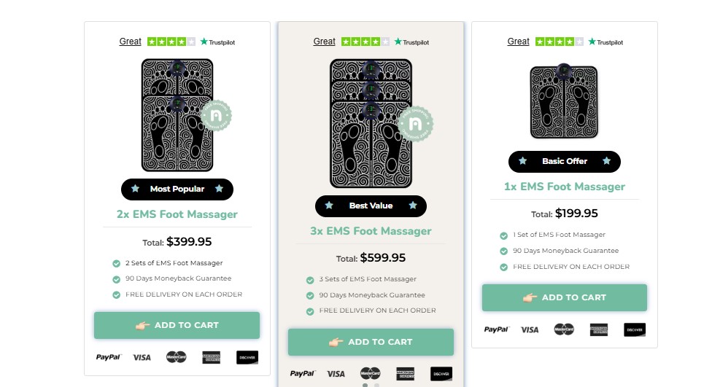Click the Most Popular badge
The height and width of the screenshot is (387, 712).
[177, 189]
